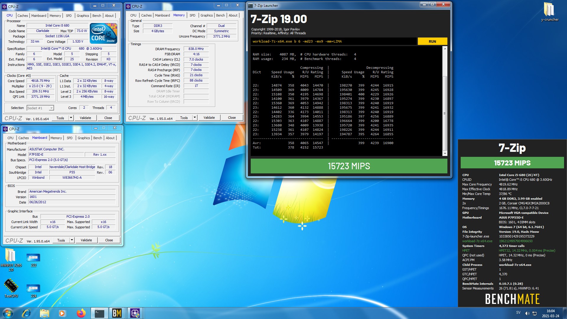567x319 pixels.
Task: Click the Manufacturer field ASUSTeK Computer INC.
Action: click(x=72, y=149)
